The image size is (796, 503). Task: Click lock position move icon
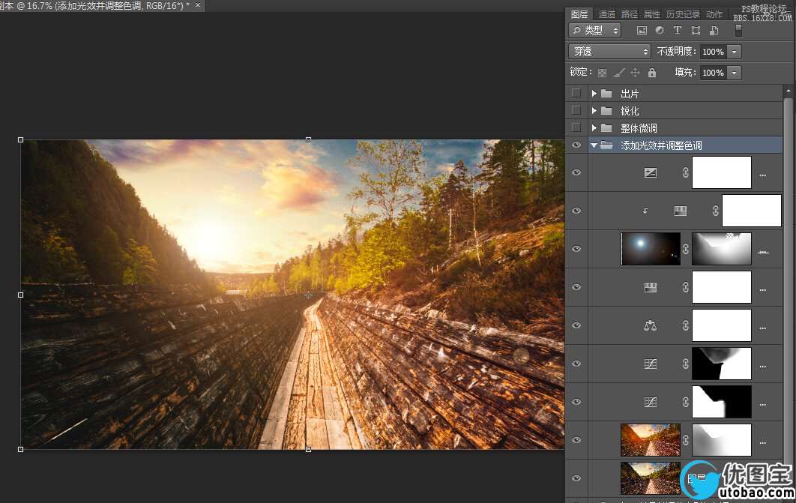(x=635, y=73)
